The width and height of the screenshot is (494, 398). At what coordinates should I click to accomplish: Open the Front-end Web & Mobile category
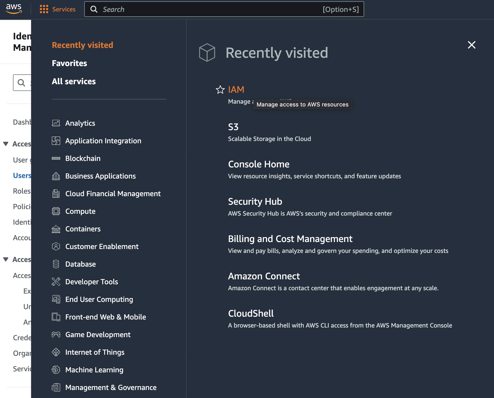[106, 317]
